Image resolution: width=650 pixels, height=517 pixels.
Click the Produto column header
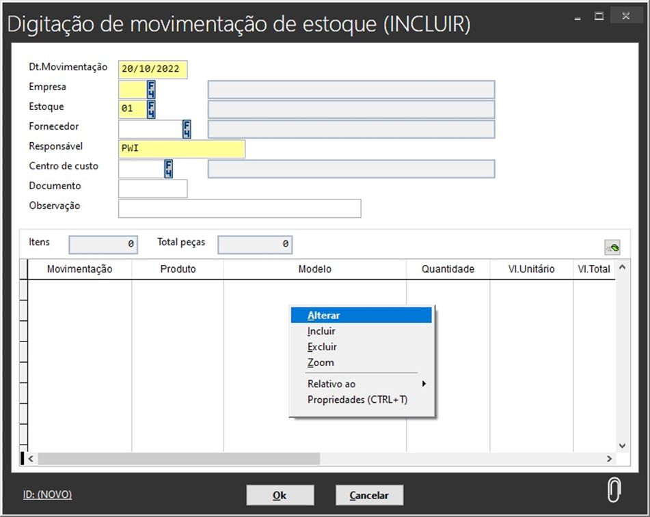point(178,269)
